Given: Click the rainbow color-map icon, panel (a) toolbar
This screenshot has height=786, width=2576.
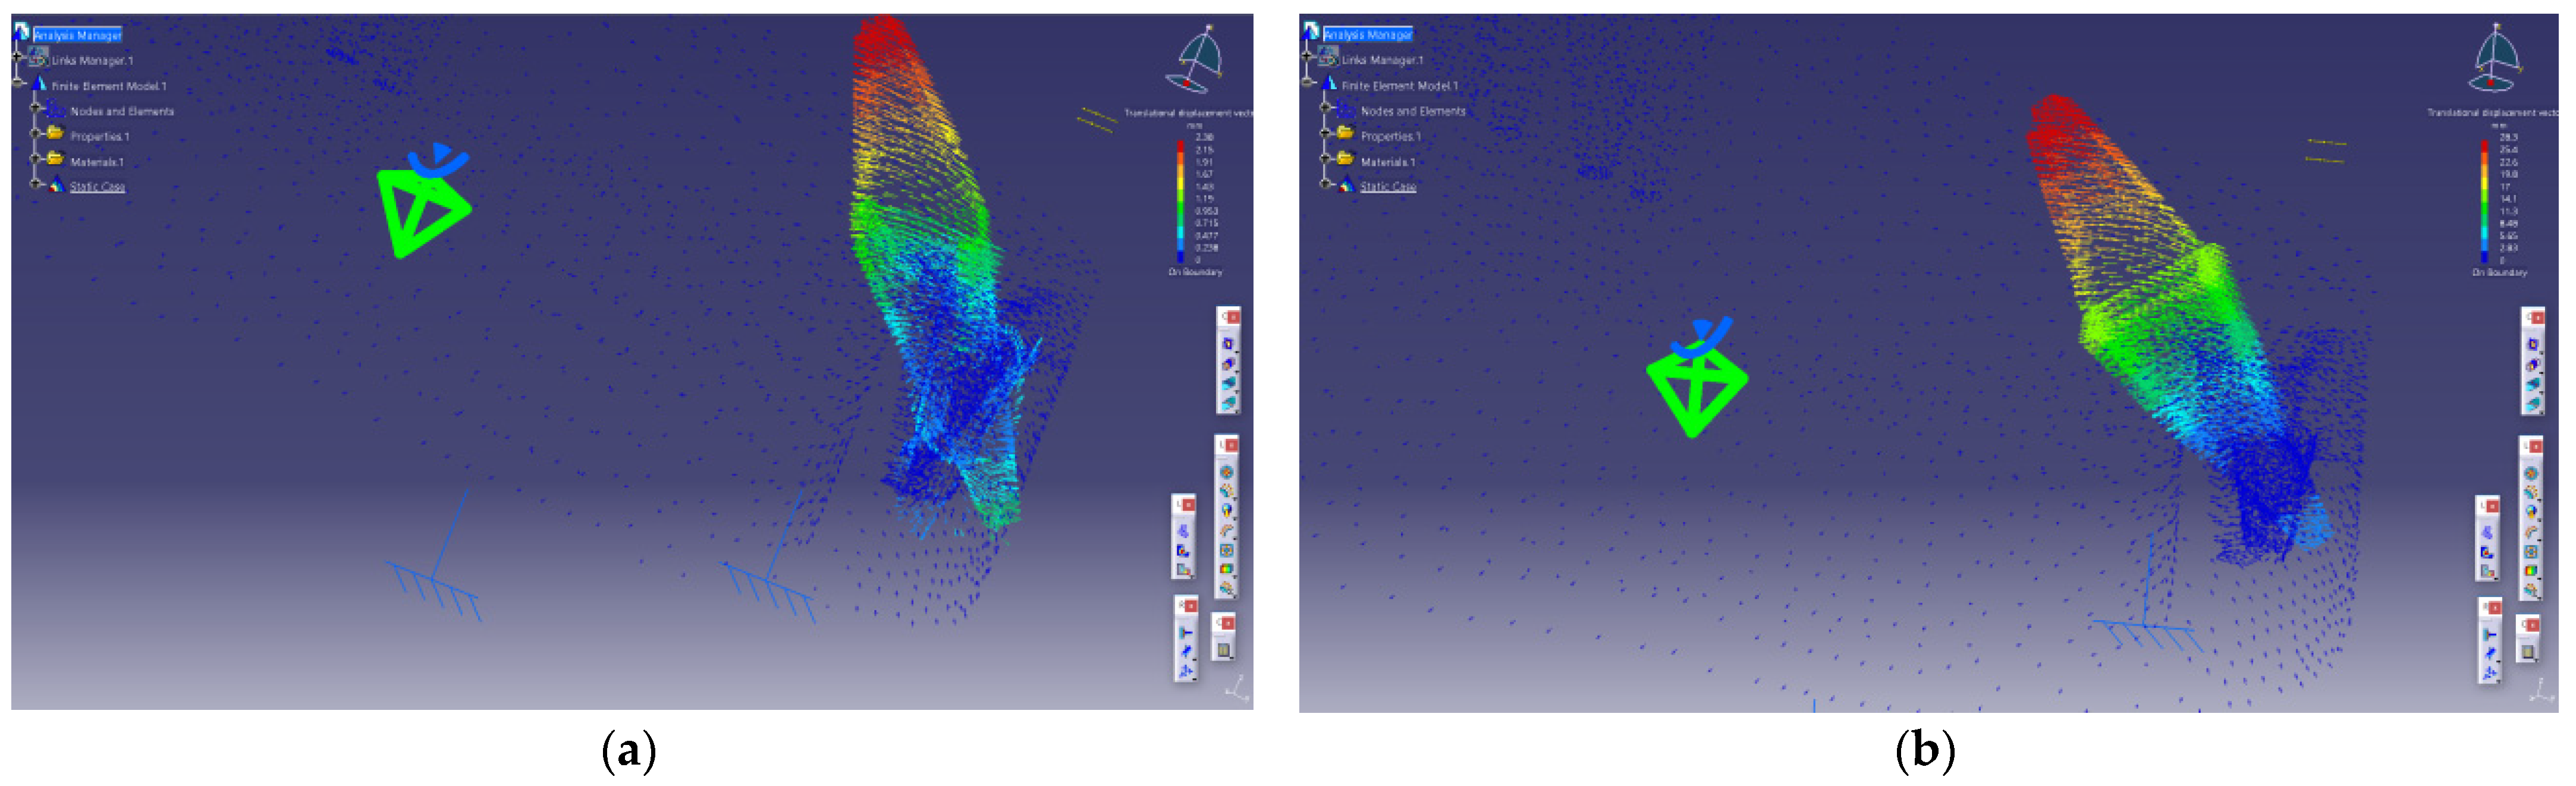Looking at the screenshot, I should point(1226,569).
